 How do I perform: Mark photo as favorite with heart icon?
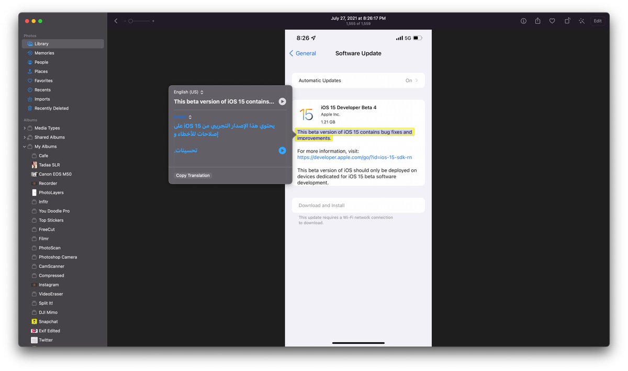552,21
